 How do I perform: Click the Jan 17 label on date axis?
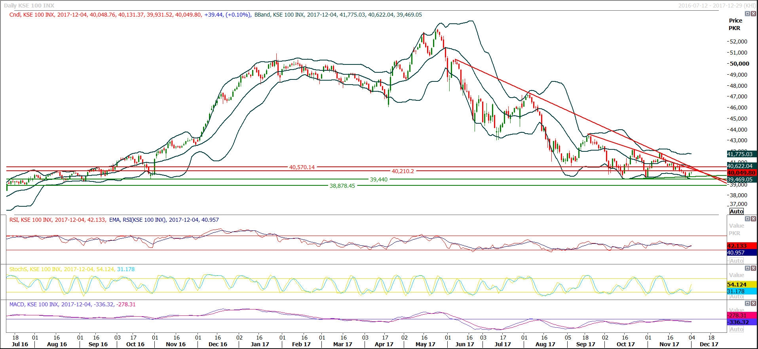point(259,344)
